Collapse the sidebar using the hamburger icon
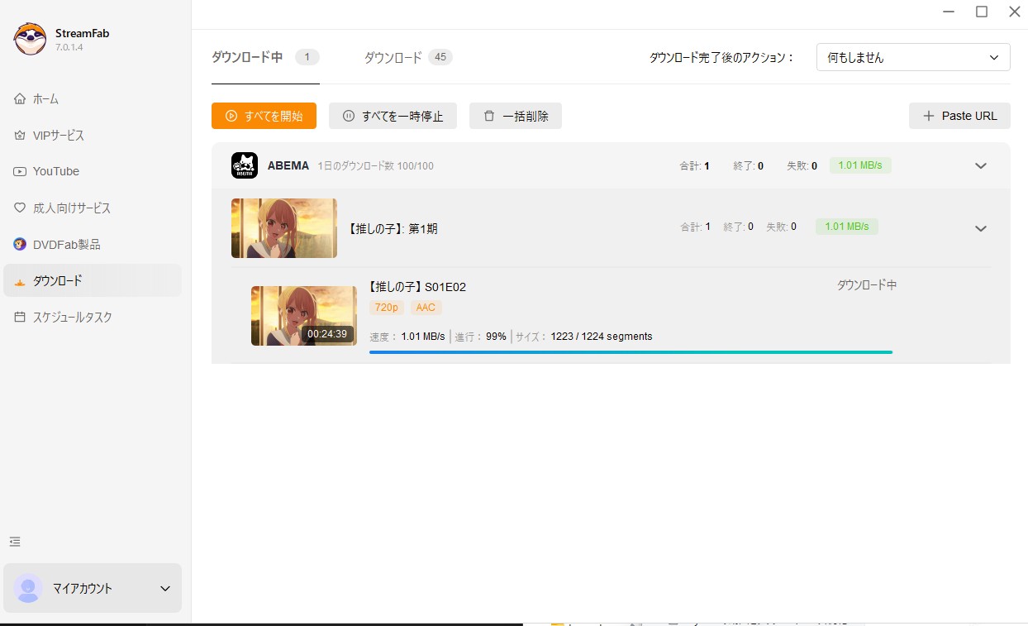This screenshot has height=626, width=1028. pos(15,542)
